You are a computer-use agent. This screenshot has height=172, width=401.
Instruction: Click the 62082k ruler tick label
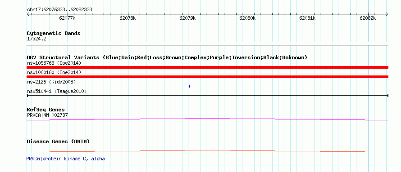tap(368, 18)
